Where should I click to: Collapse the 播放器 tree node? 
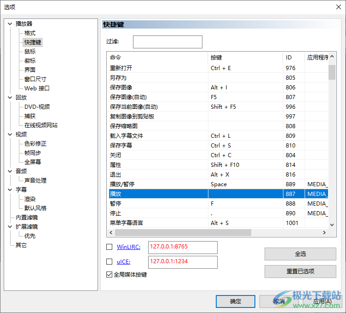10,24
